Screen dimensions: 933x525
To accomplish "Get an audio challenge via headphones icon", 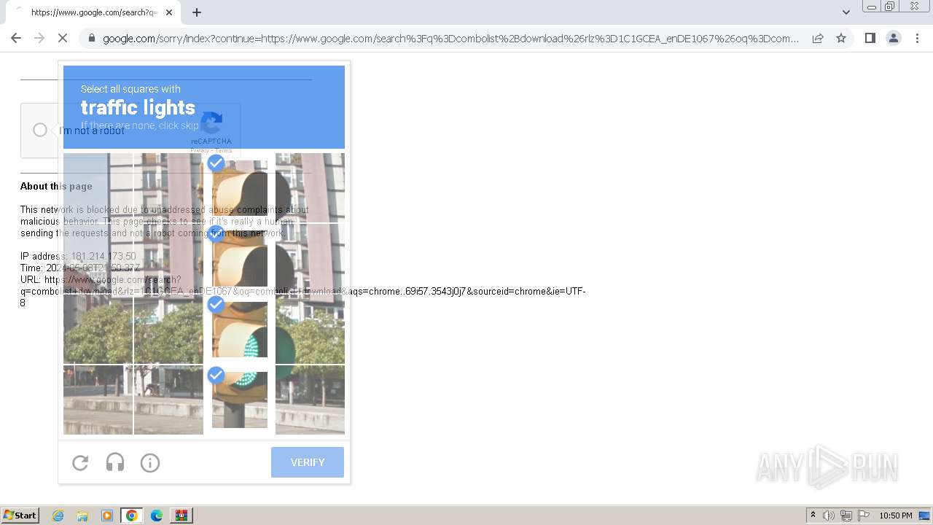I will 115,462.
